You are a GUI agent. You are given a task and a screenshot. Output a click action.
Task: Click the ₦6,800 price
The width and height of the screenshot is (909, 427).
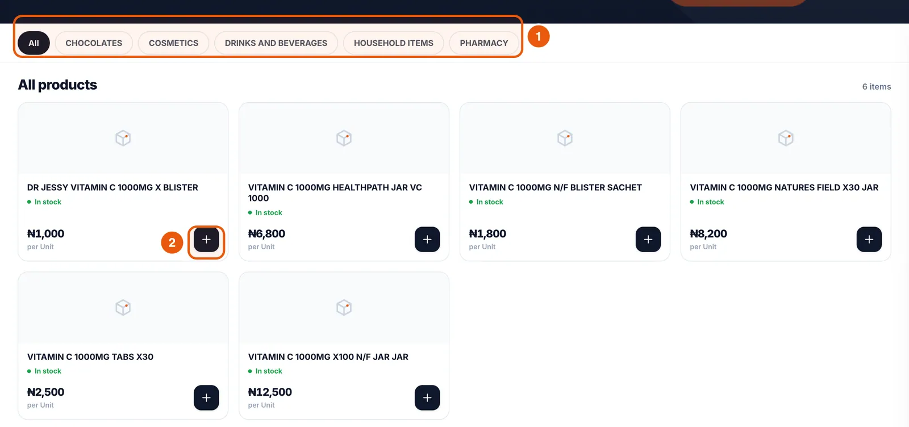(x=267, y=234)
